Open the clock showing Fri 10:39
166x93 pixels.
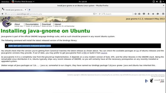83,2
